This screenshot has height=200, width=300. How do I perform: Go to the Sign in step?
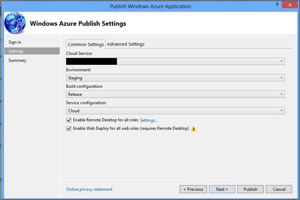pyautogui.click(x=15, y=42)
